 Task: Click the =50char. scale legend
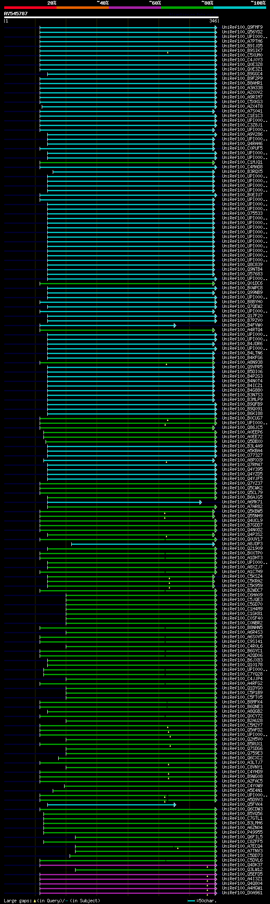(x=202, y=901)
